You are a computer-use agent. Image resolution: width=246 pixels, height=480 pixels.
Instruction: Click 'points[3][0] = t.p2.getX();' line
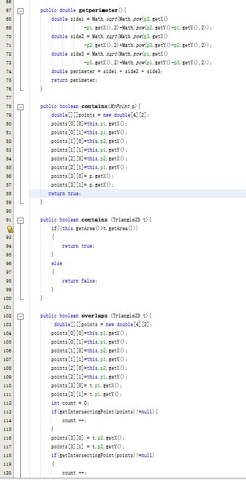point(88,438)
